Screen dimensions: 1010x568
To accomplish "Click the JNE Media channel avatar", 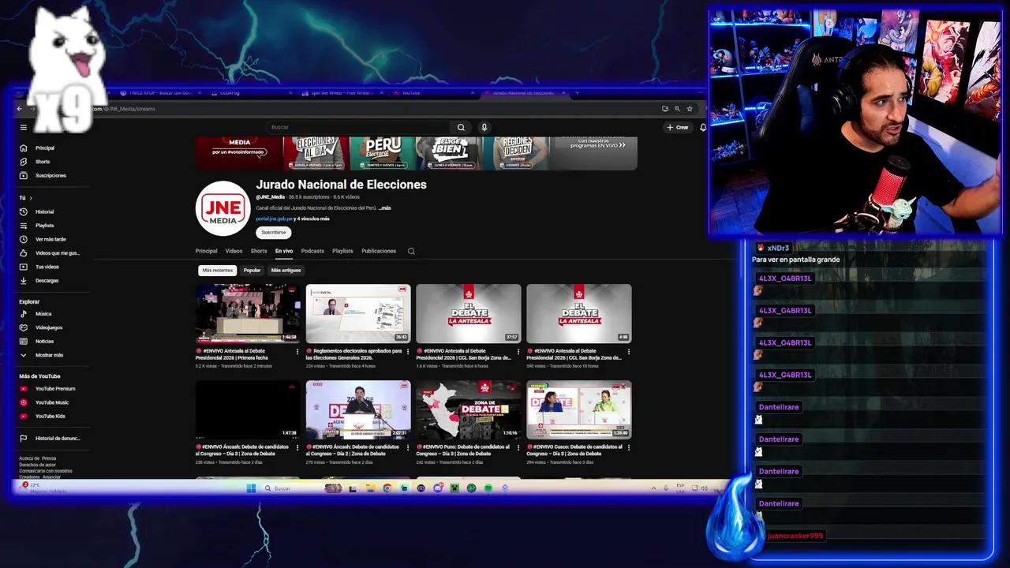I will 223,208.
